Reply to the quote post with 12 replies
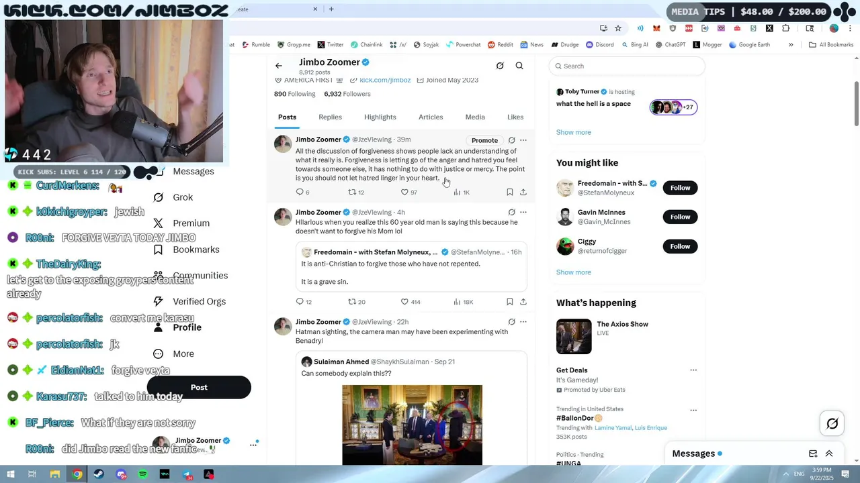This screenshot has height=483, width=860. (304, 302)
